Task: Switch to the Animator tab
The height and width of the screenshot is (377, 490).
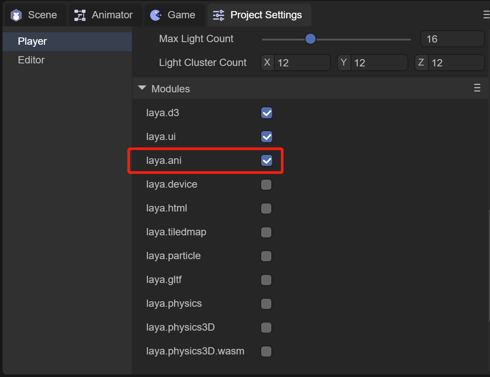Action: pyautogui.click(x=112, y=15)
